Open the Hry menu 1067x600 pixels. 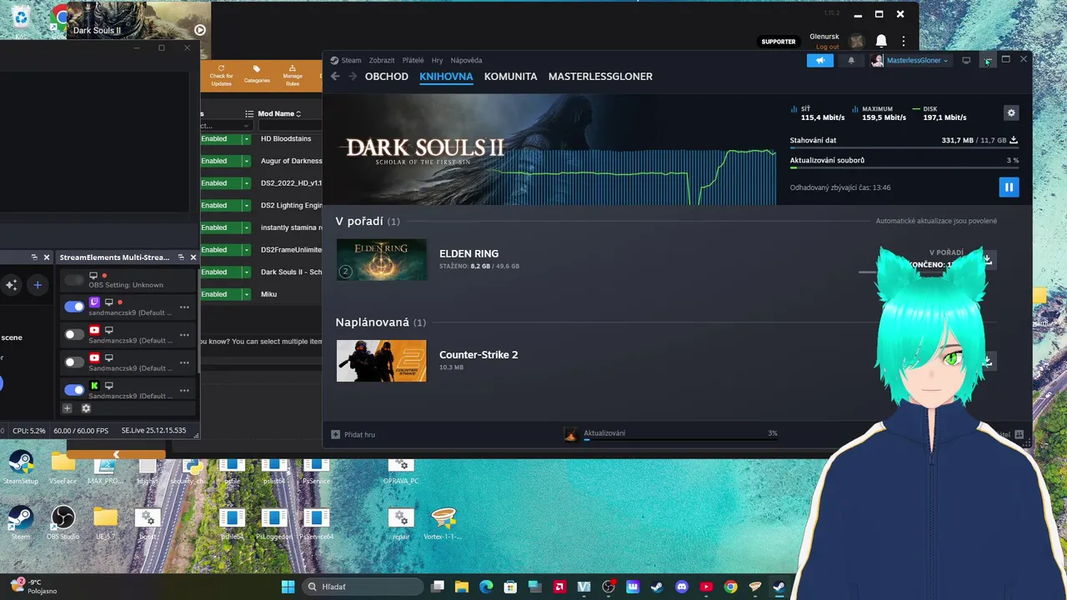[437, 60]
